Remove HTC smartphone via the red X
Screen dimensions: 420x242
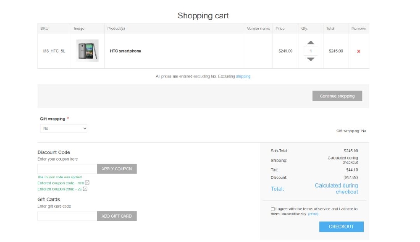pyautogui.click(x=358, y=51)
